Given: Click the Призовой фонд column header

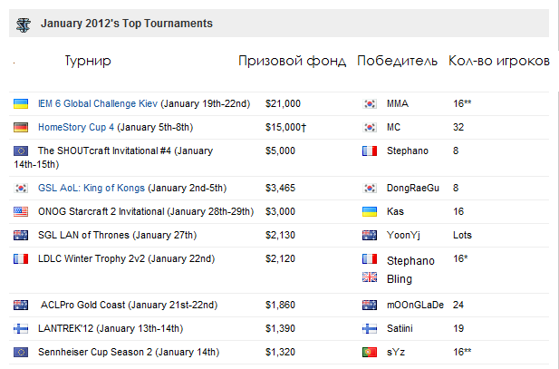Looking at the screenshot, I should click(293, 61).
